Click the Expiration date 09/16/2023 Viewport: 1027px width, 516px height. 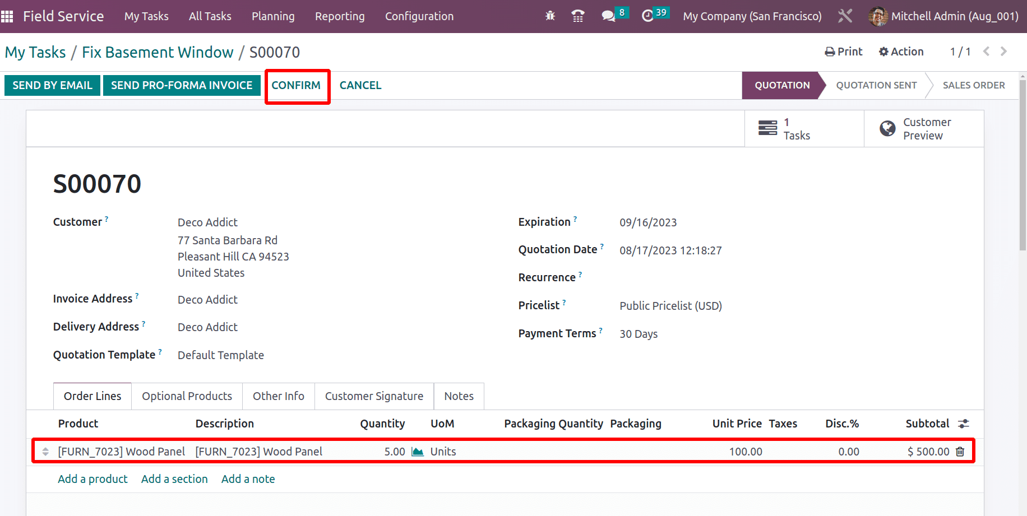(x=648, y=222)
